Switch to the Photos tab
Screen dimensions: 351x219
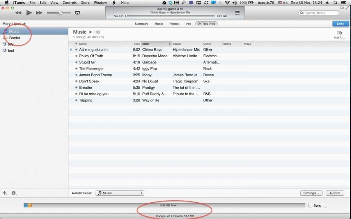point(174,24)
